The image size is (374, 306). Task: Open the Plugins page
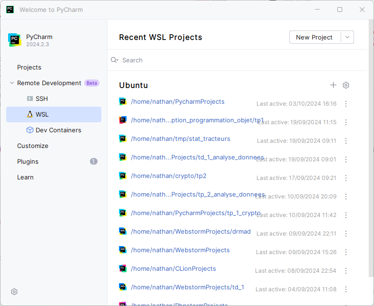click(28, 161)
